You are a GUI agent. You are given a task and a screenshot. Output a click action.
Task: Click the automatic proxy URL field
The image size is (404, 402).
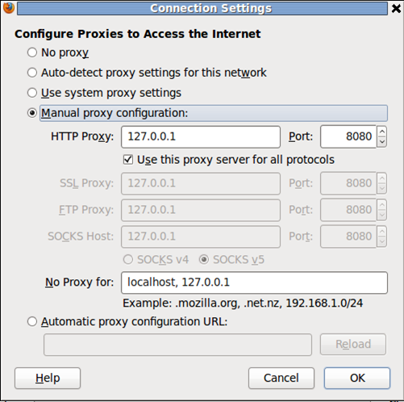coord(177,345)
